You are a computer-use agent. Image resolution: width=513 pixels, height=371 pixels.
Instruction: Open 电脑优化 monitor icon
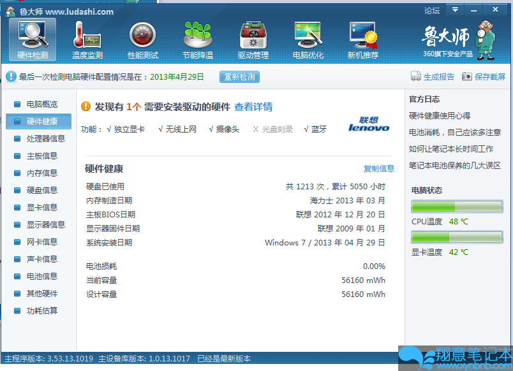(308, 40)
